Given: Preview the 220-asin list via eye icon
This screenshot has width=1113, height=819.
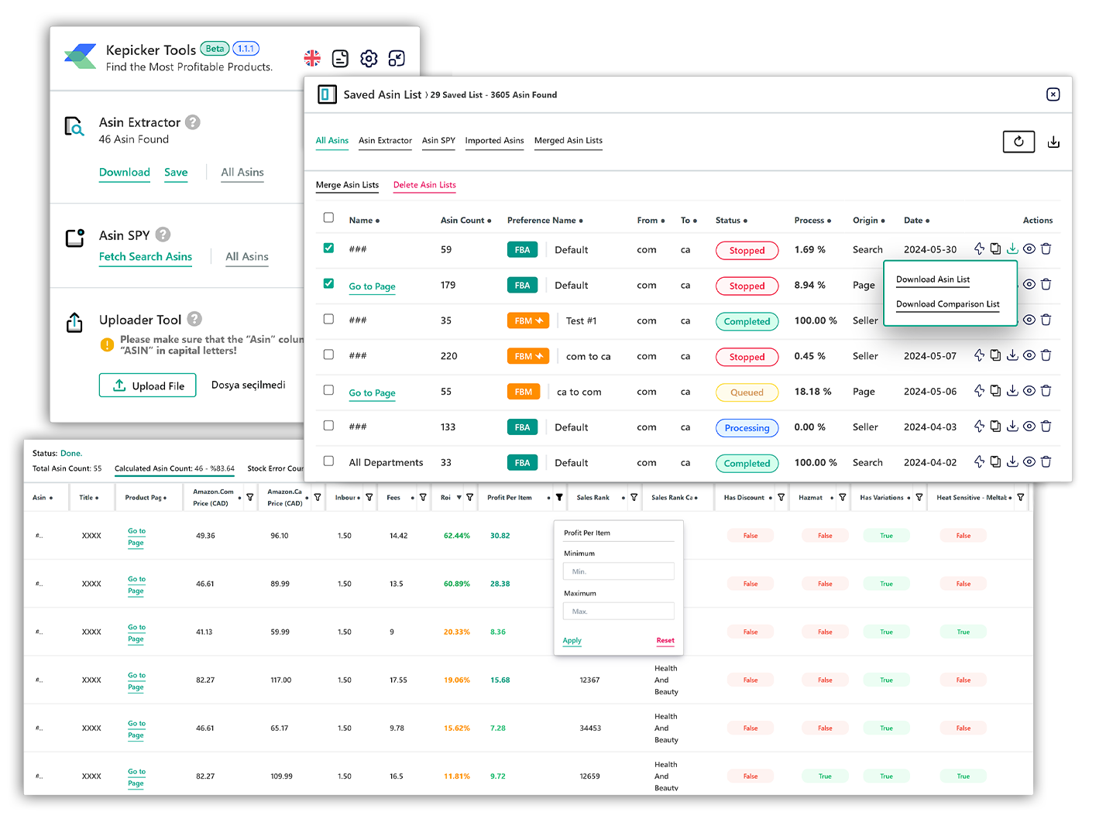Looking at the screenshot, I should [x=1029, y=355].
